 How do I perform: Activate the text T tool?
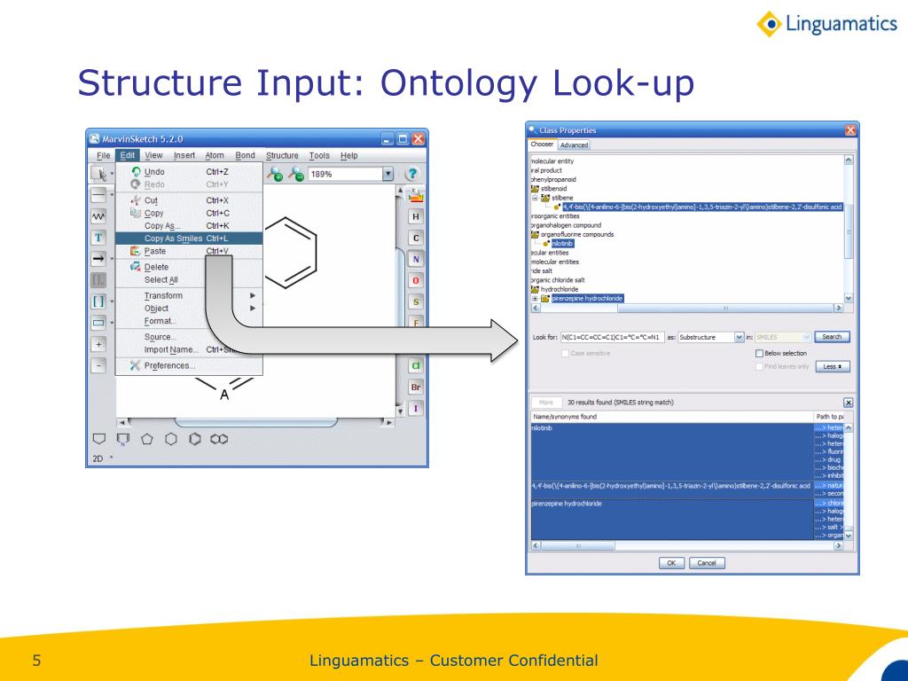[x=98, y=238]
